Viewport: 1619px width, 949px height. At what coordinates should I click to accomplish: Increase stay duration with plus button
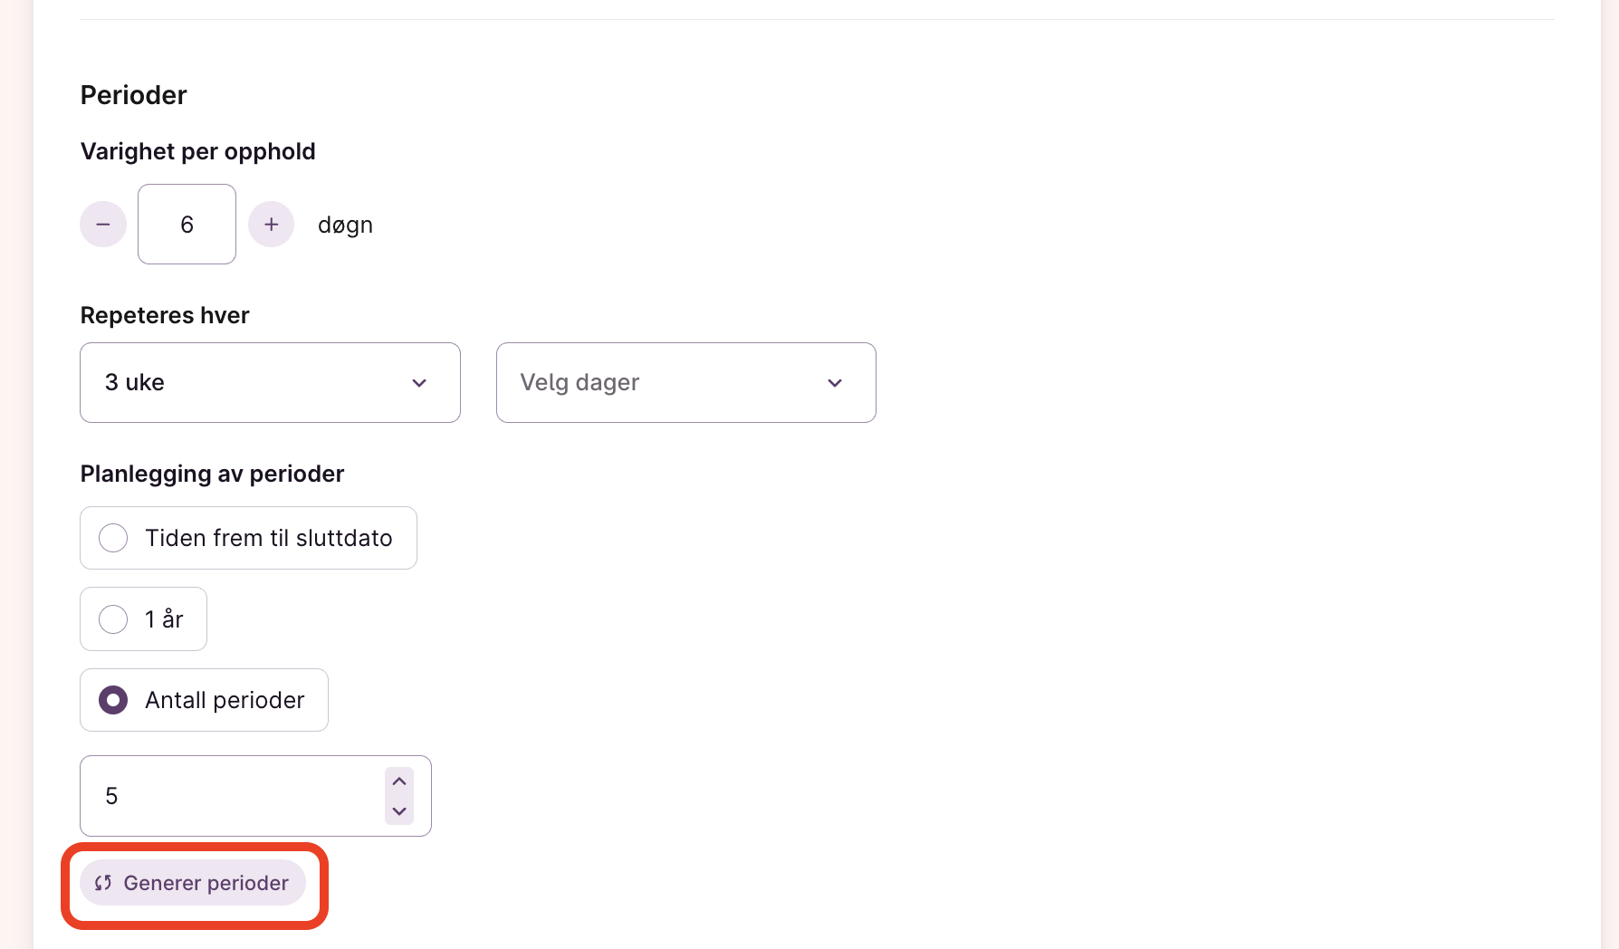pyautogui.click(x=272, y=225)
